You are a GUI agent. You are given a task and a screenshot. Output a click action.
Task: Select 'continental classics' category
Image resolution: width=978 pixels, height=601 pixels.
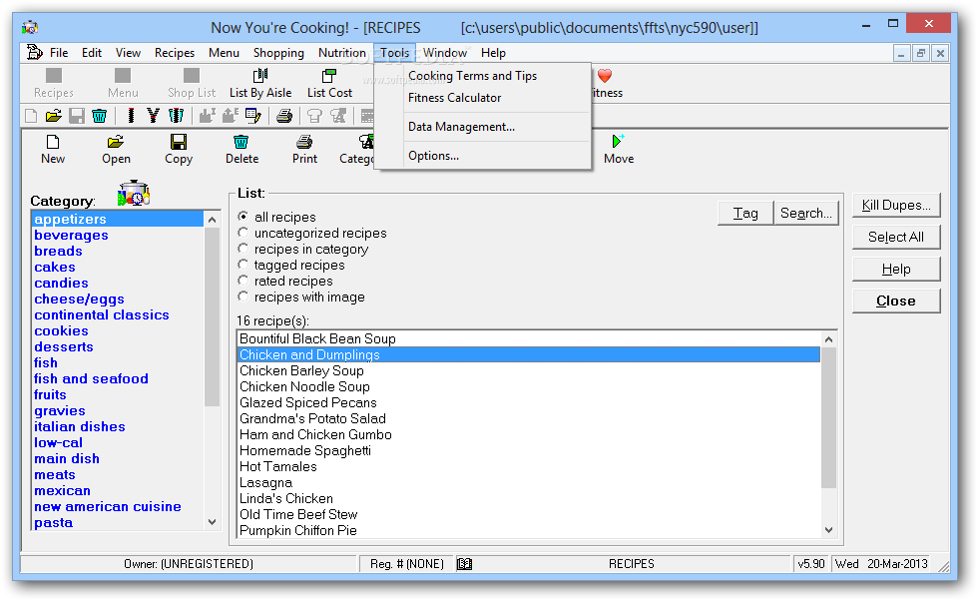point(102,315)
